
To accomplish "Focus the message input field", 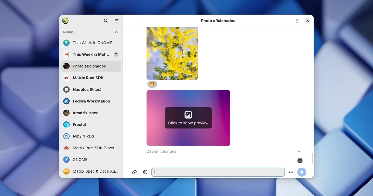I will tap(218, 172).
